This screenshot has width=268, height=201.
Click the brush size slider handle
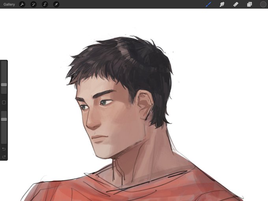[x=4, y=85]
